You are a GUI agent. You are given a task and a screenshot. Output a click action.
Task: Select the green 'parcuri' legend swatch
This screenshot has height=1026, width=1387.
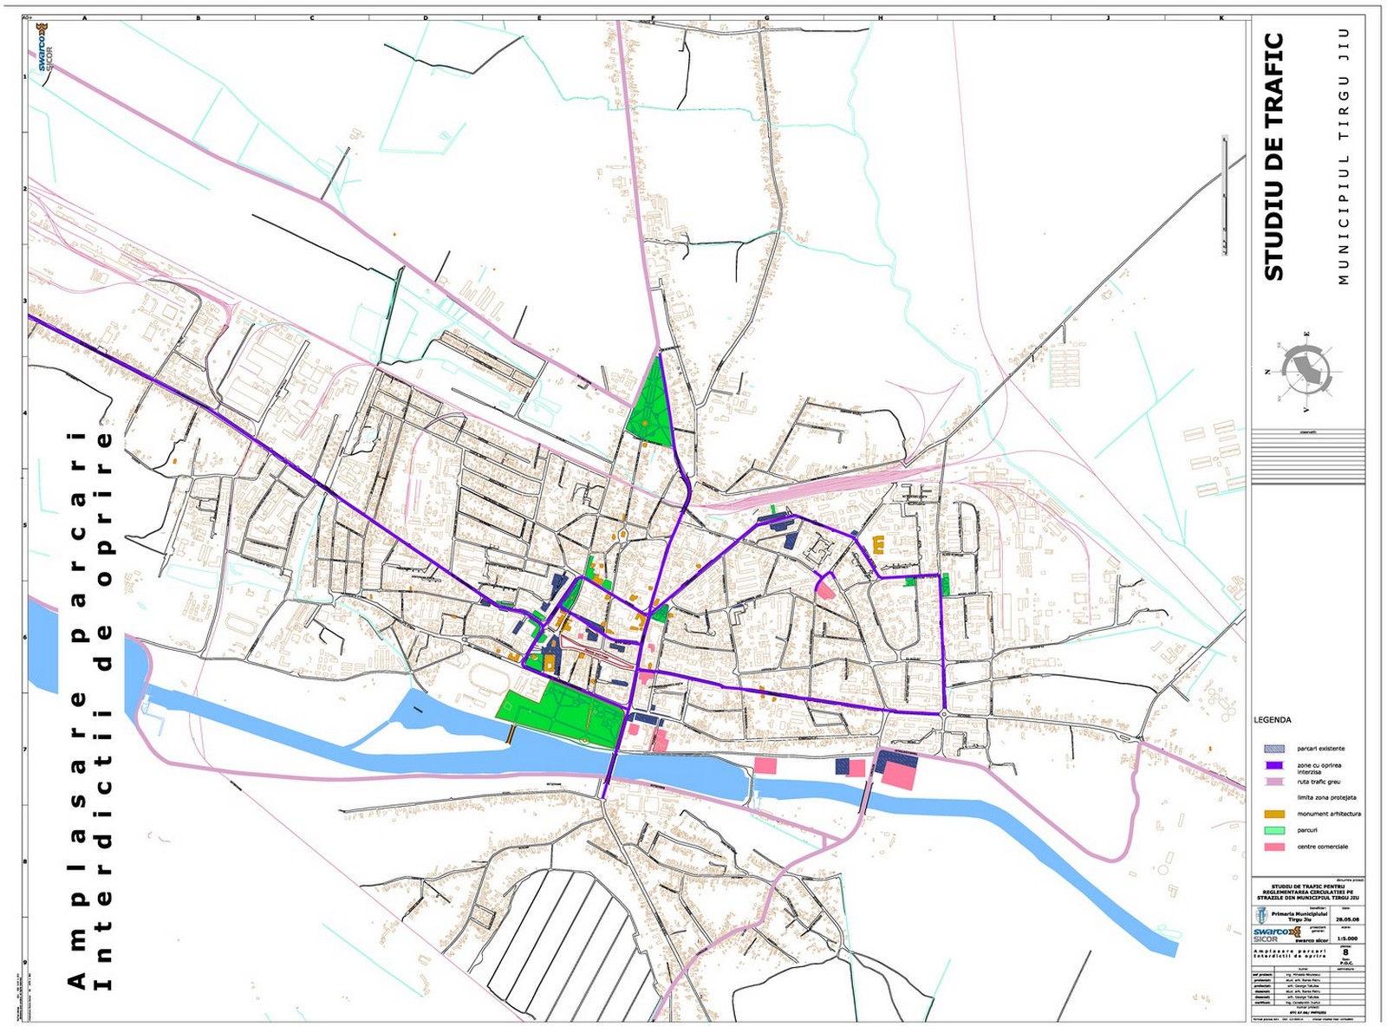[x=1273, y=830]
